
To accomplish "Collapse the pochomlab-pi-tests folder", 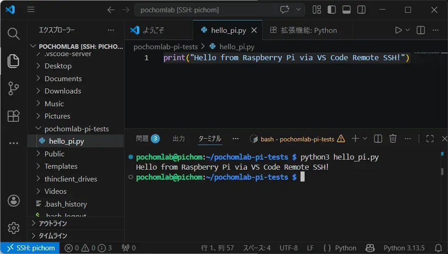I will pyautogui.click(x=76, y=129).
